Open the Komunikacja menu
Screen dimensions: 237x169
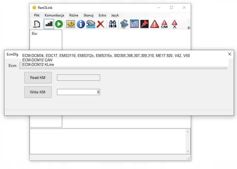(54, 15)
